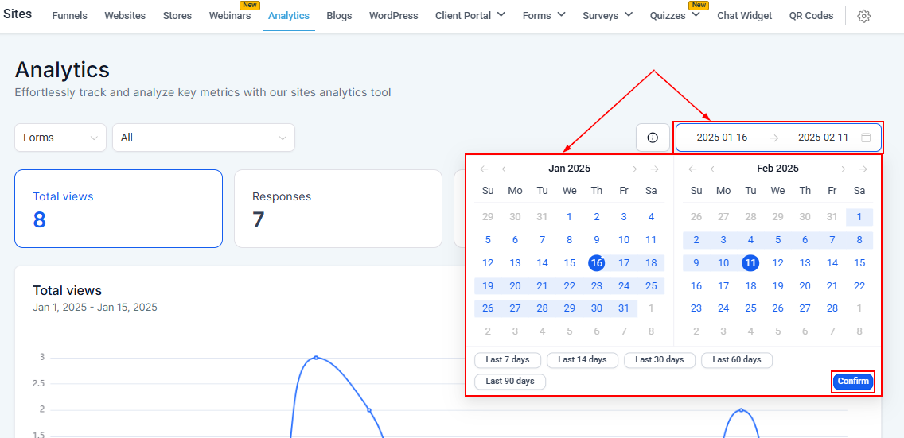
Task: Go to previous year in Jan 2025 calendar
Action: pos(485,169)
